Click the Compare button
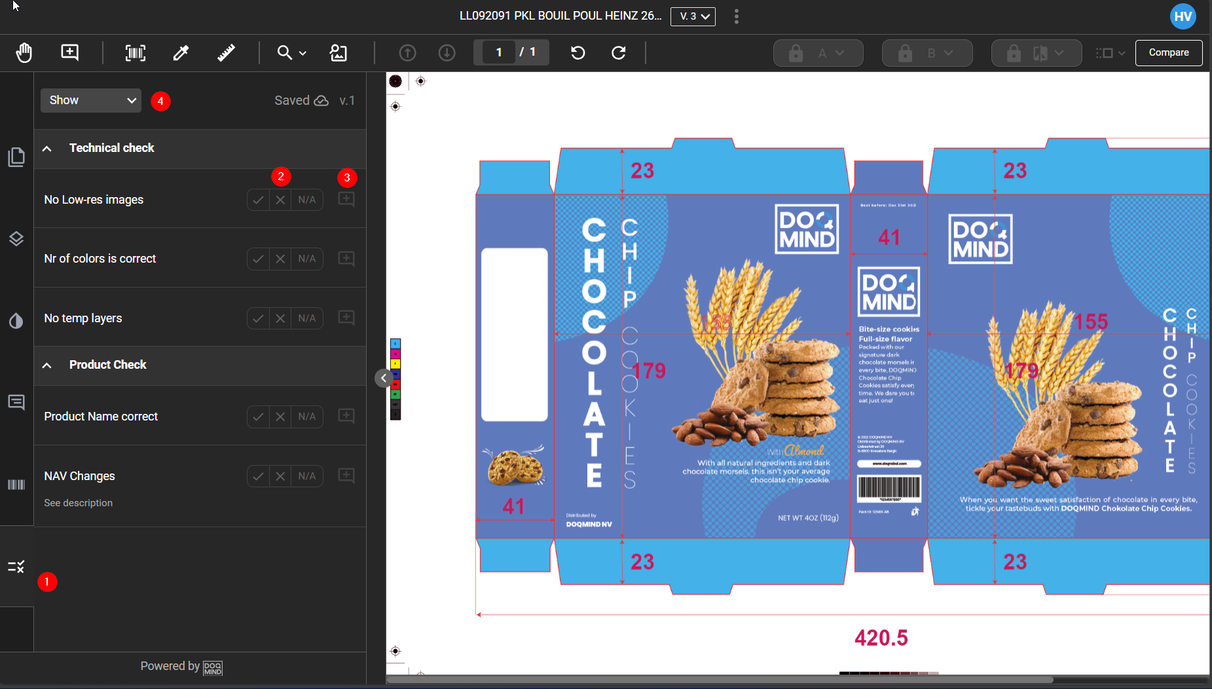1212x689 pixels. pos(1168,52)
